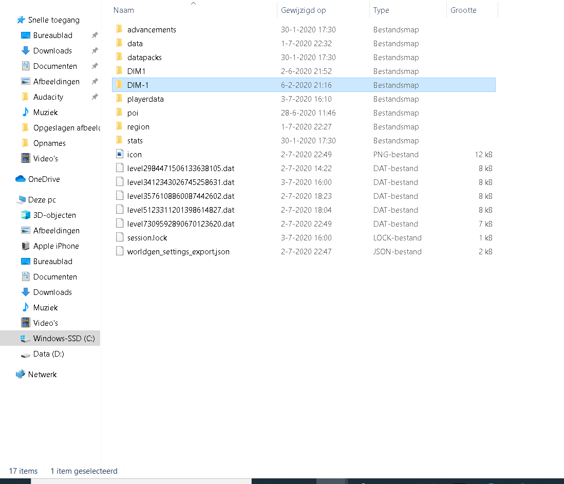Click the 17 items status text
Screen dimensions: 564x484
coord(23,471)
